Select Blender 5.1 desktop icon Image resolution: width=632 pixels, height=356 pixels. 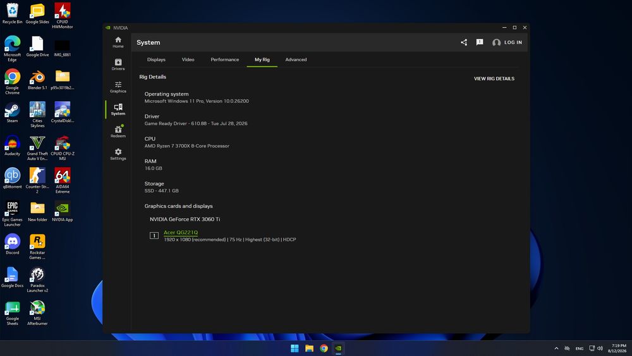click(37, 80)
